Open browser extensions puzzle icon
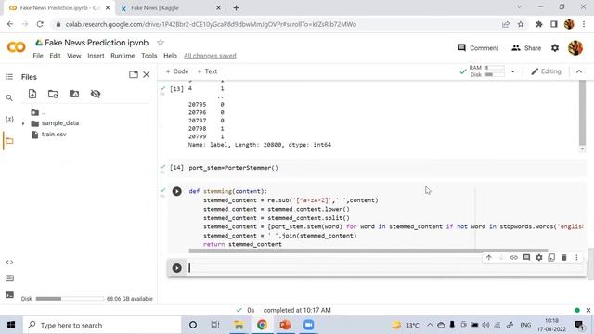The width and height of the screenshot is (594, 334). (538, 24)
